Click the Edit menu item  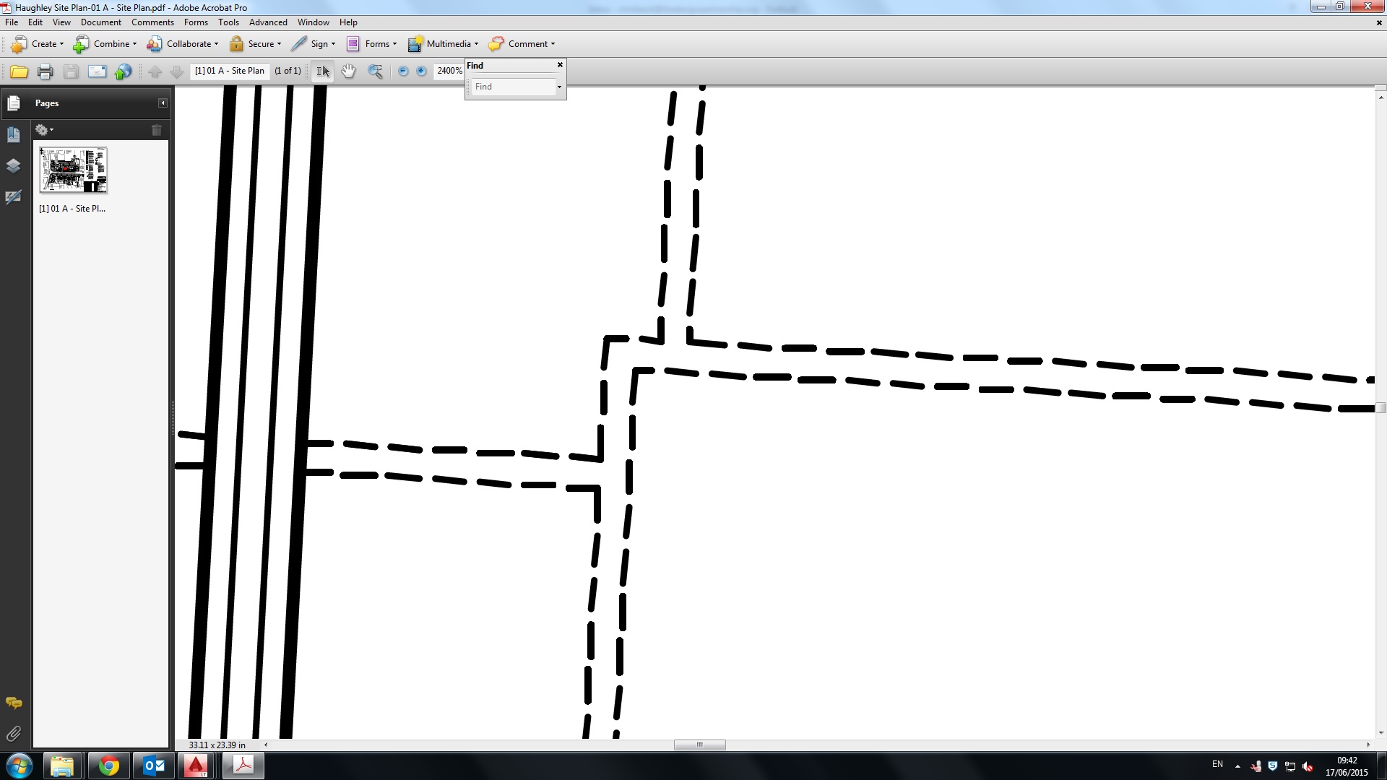click(35, 21)
